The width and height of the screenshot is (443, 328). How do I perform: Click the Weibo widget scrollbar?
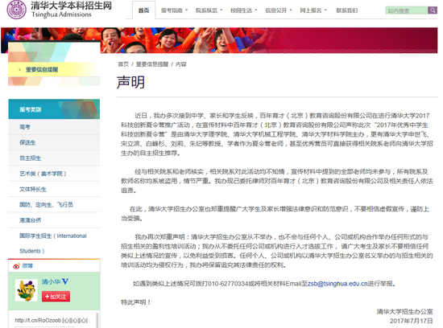tap(97, 320)
